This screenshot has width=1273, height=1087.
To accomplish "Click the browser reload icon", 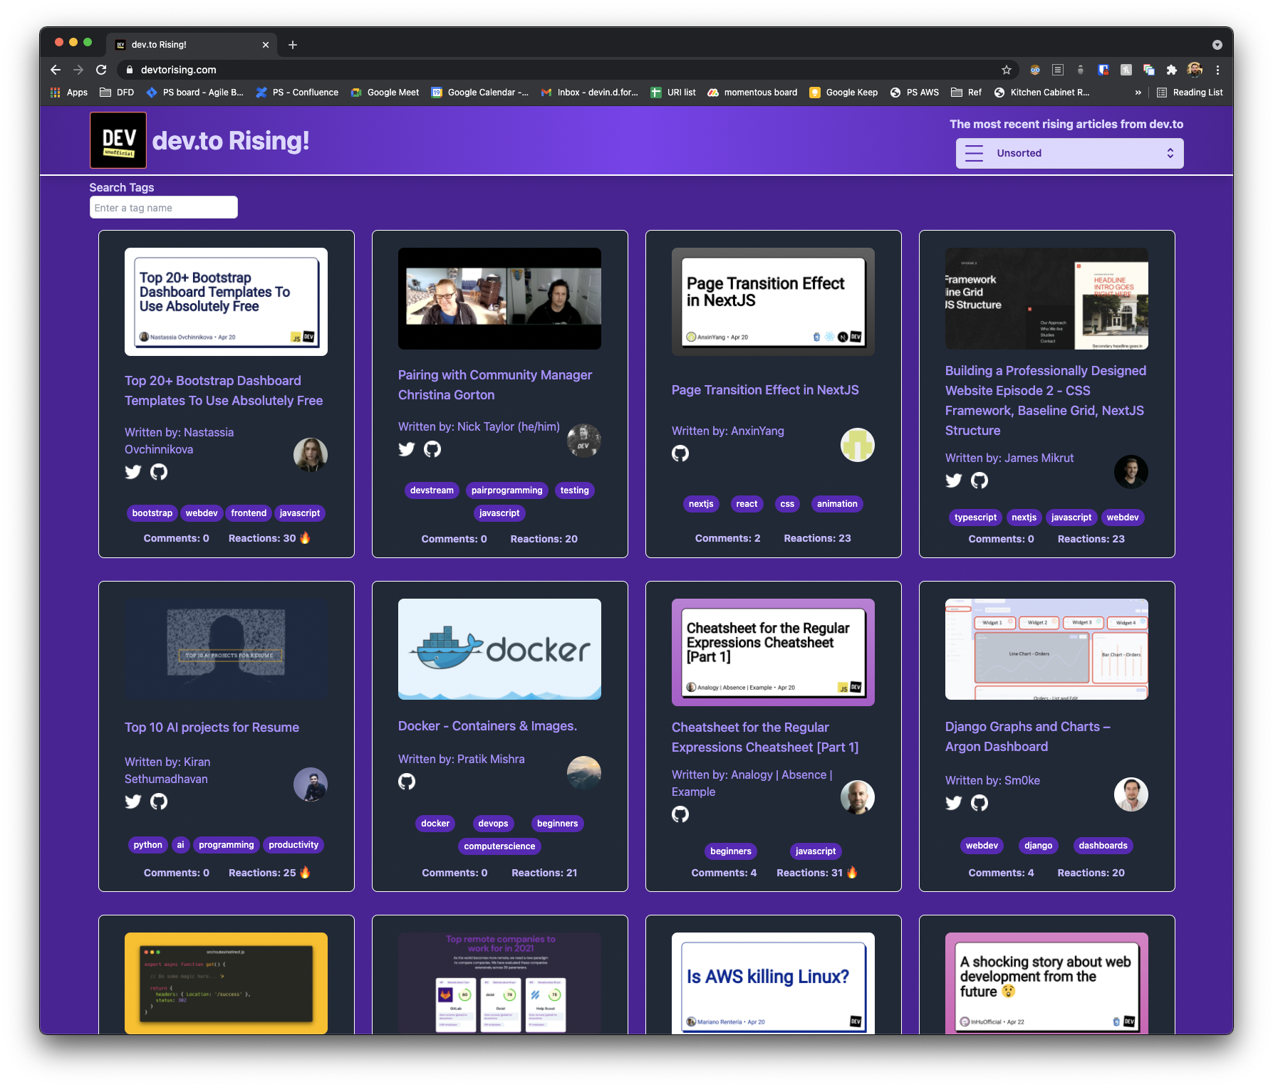I will (x=101, y=70).
